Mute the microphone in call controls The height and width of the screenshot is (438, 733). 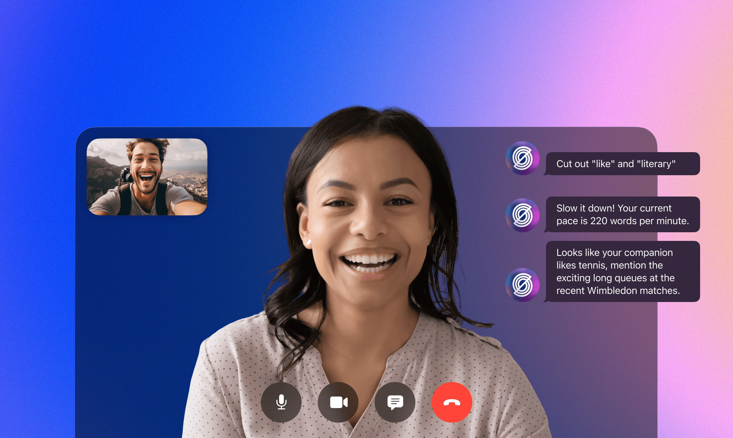281,402
